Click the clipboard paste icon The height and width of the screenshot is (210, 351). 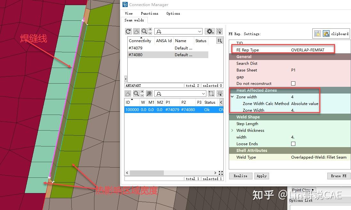click(x=326, y=34)
